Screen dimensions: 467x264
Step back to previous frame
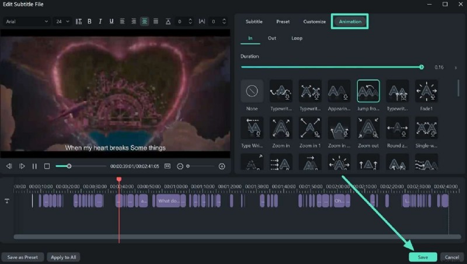coord(9,166)
